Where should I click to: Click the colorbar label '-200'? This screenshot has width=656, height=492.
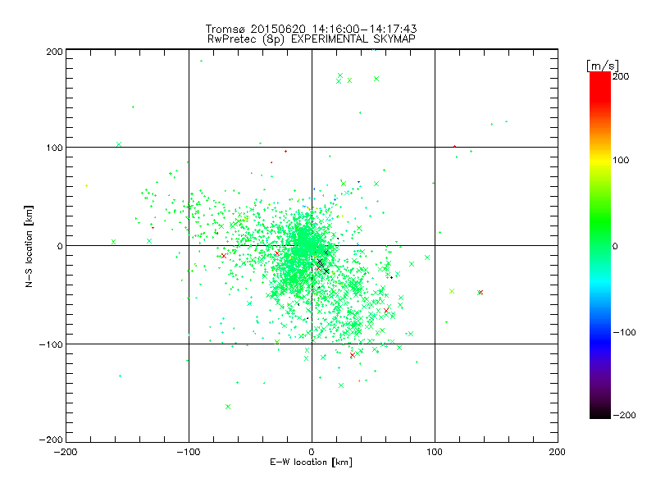click(624, 415)
